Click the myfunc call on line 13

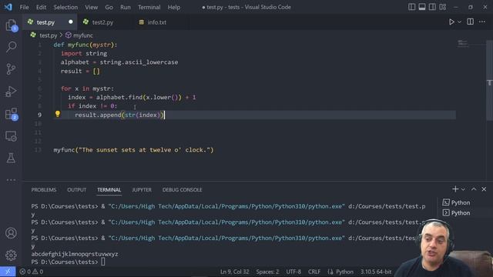tap(133, 150)
